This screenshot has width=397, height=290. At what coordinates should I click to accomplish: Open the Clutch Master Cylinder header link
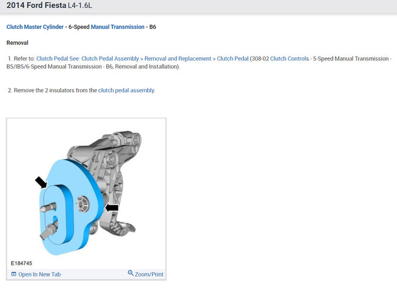coord(35,27)
